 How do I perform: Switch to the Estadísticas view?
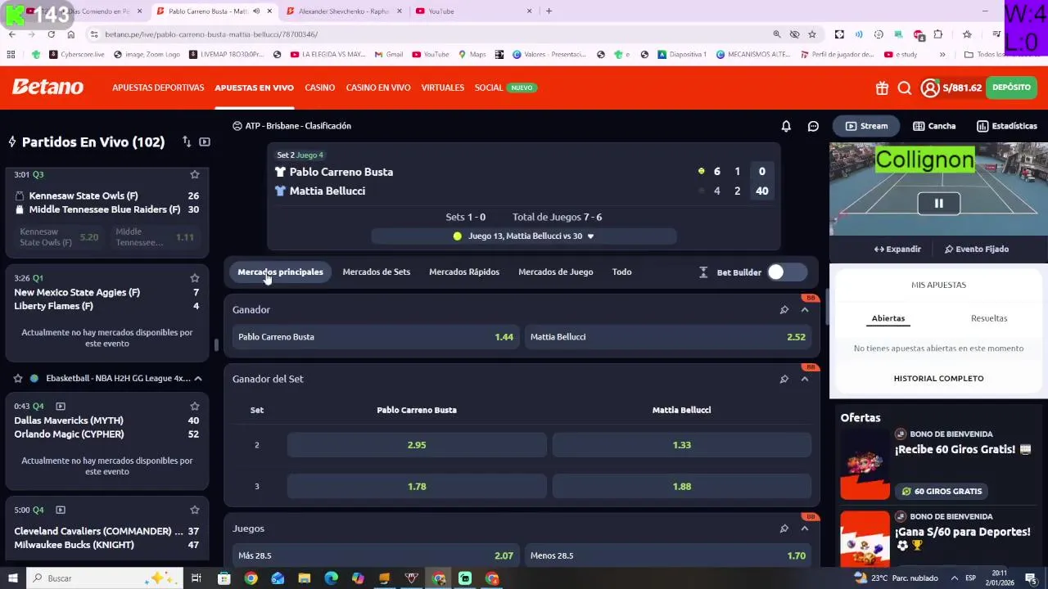[1007, 126]
